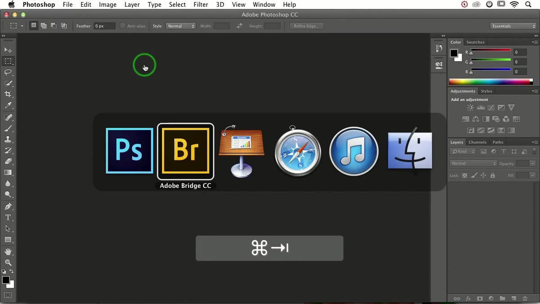Screen dimensions: 540x304
Task: Choose Photoshop icon in app switcher
Action: click(130, 151)
